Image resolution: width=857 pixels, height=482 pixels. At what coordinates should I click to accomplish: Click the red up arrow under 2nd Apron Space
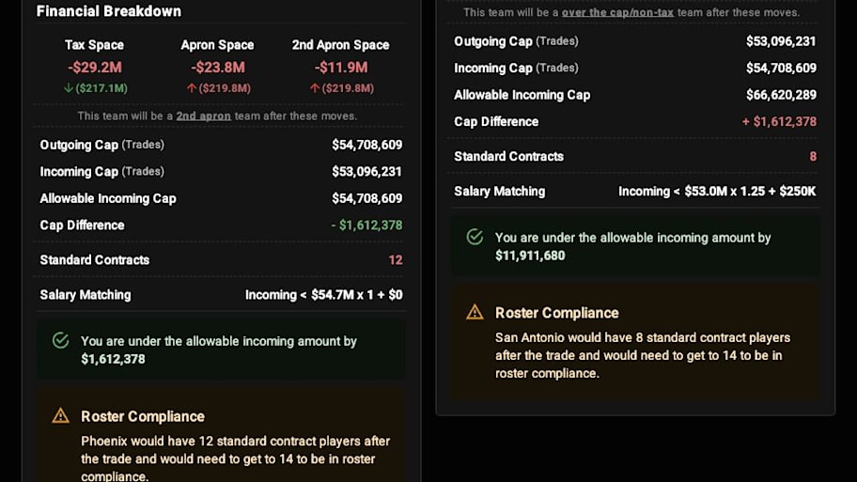pos(314,88)
